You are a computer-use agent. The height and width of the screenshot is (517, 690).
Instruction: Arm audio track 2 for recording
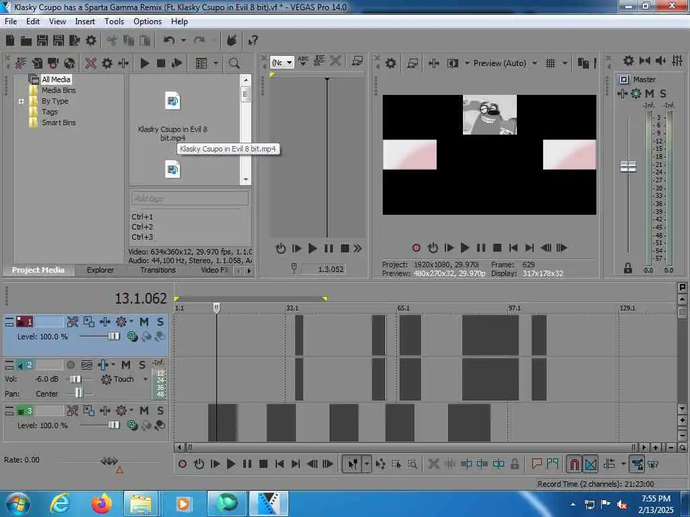click(x=70, y=365)
